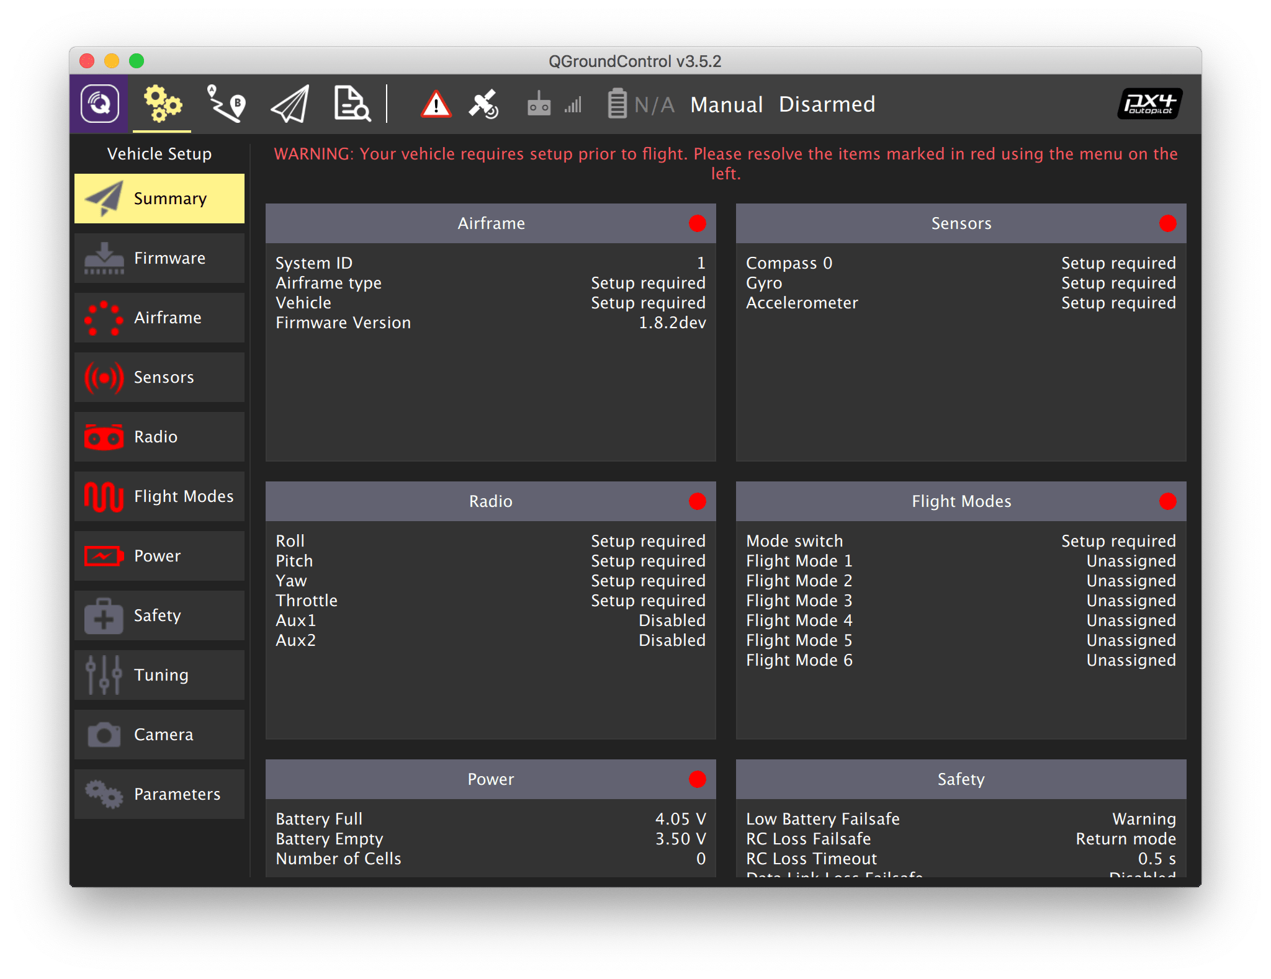Click the Radio summary panel header
Screen dimensions: 1271x979
490,501
